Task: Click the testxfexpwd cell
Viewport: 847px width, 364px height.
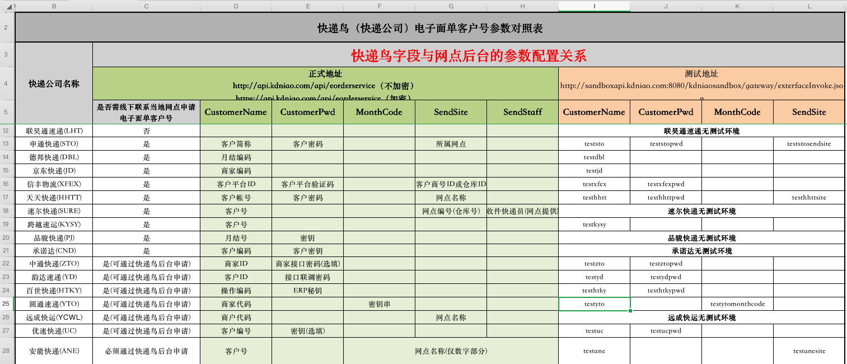Action: click(x=666, y=184)
